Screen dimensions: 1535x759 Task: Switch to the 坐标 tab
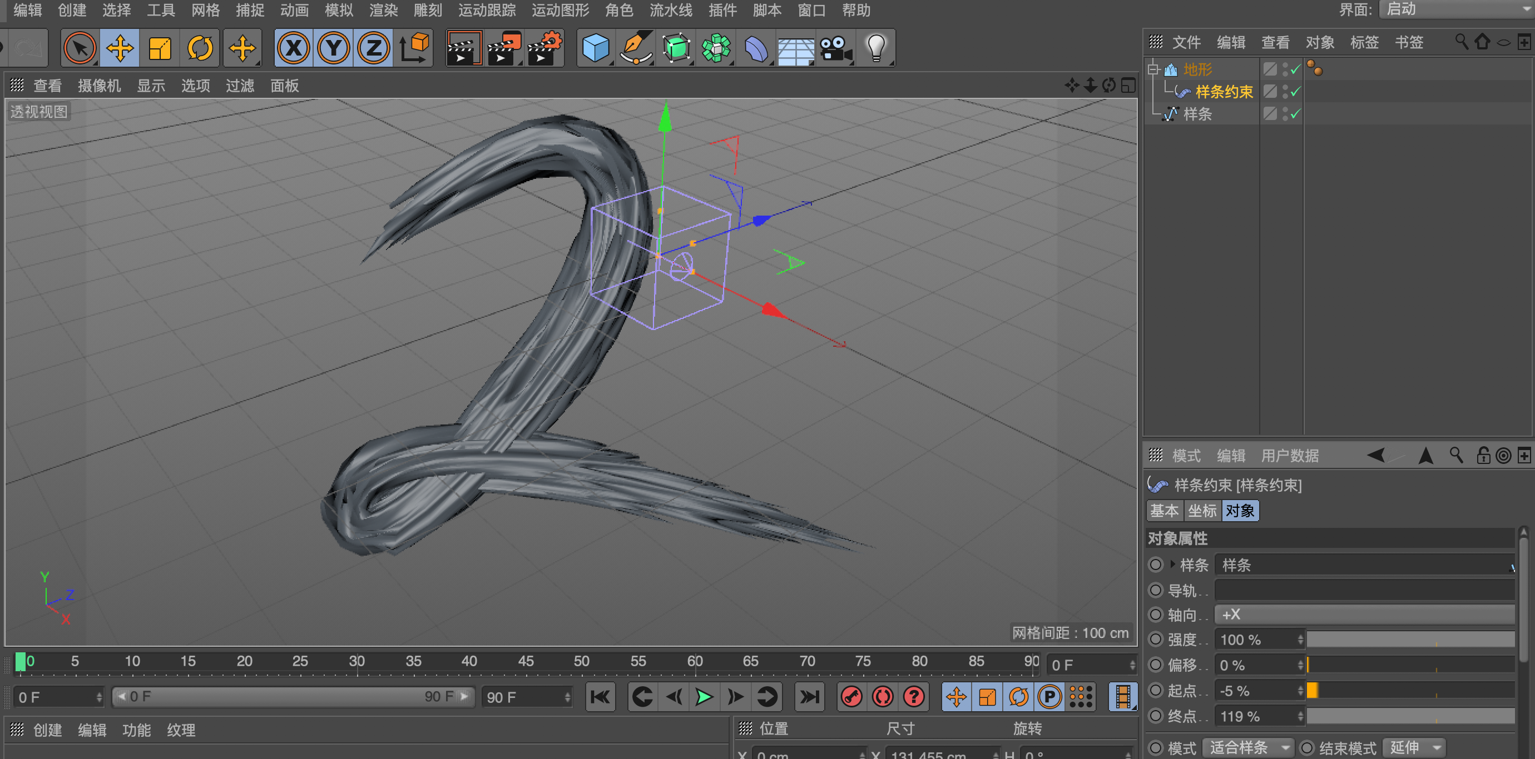[x=1201, y=511]
